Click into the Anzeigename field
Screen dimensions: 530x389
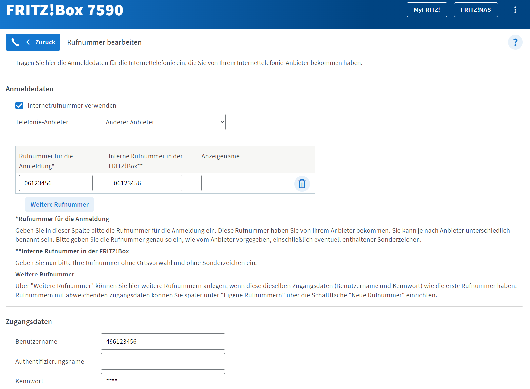238,183
